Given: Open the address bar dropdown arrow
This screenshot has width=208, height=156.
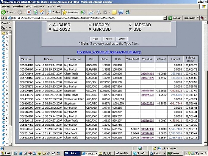Looking at the screenshot, I should click(165, 18).
